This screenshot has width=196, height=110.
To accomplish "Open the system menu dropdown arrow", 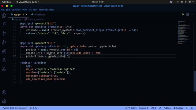I will 193,2.
